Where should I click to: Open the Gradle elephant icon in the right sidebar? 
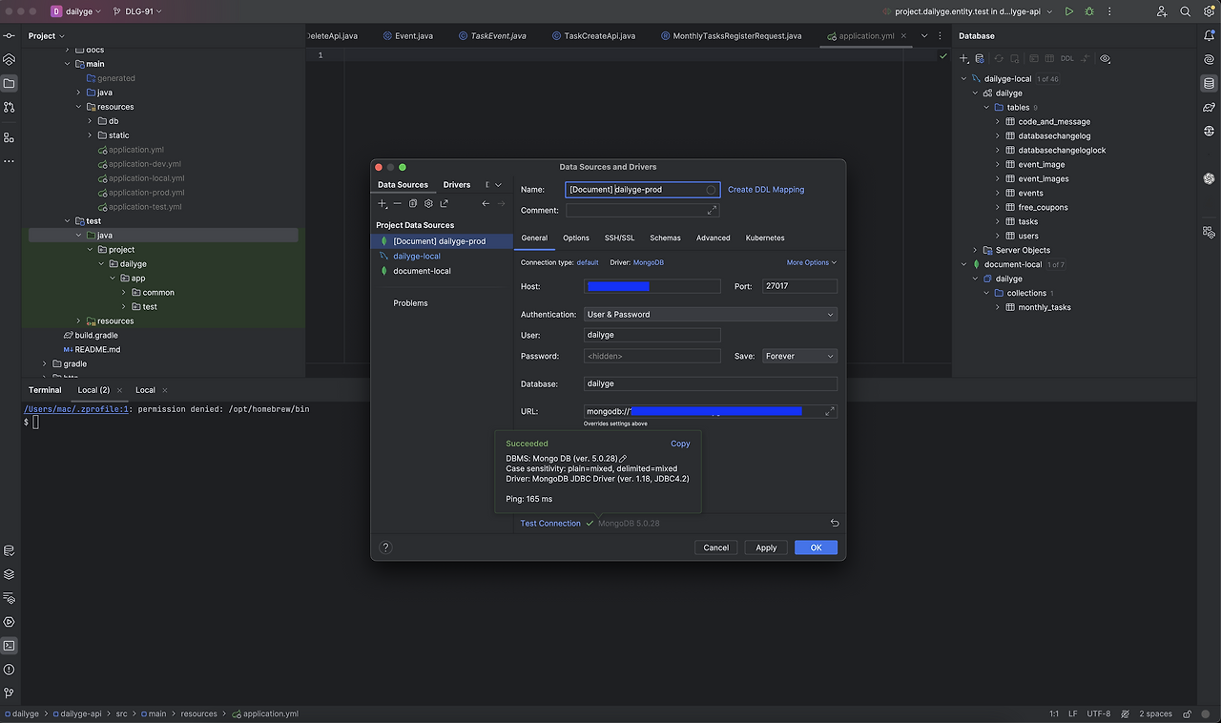(x=1210, y=108)
